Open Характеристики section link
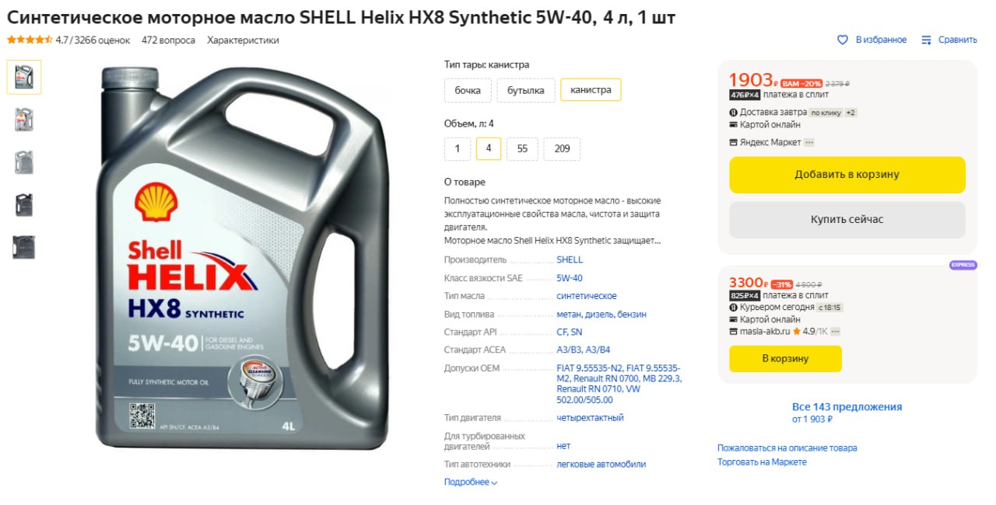This screenshot has width=996, height=505. tap(243, 40)
